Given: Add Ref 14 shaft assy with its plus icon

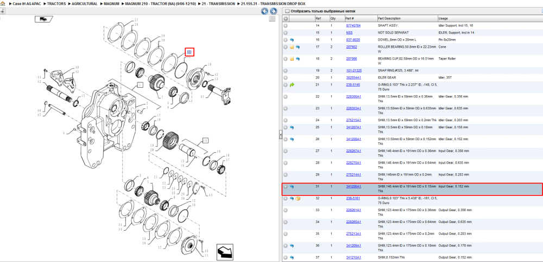Looking at the screenshot, I should [286, 25].
